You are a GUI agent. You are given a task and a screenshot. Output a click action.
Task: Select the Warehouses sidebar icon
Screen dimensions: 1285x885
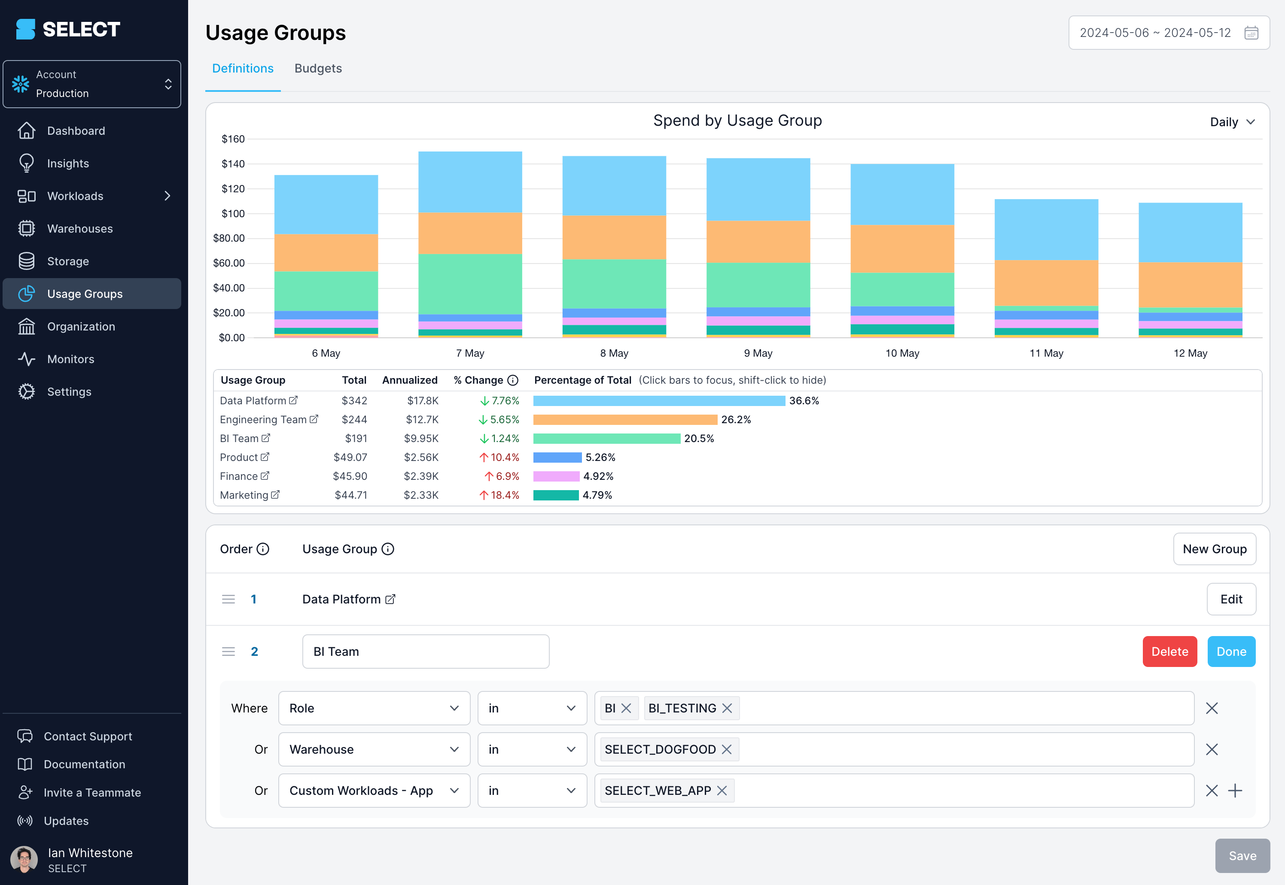27,228
